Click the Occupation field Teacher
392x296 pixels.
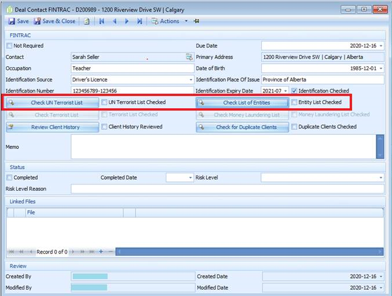click(133, 68)
